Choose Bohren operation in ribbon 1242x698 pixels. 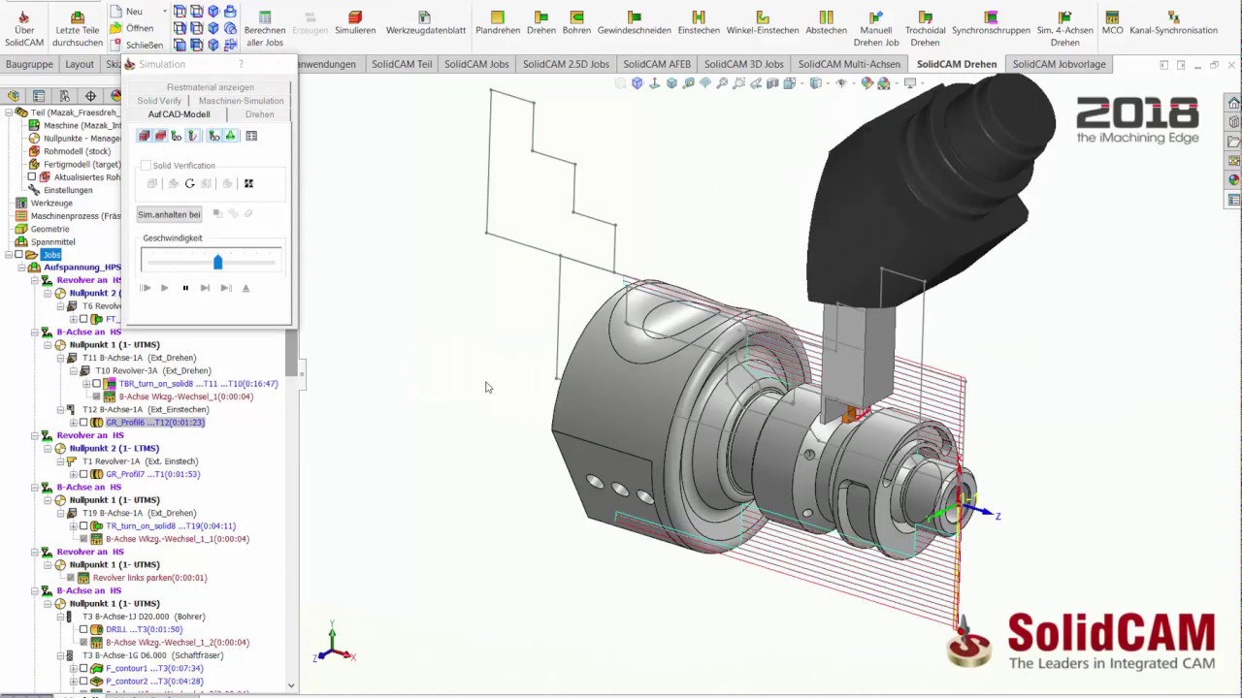[x=576, y=23]
